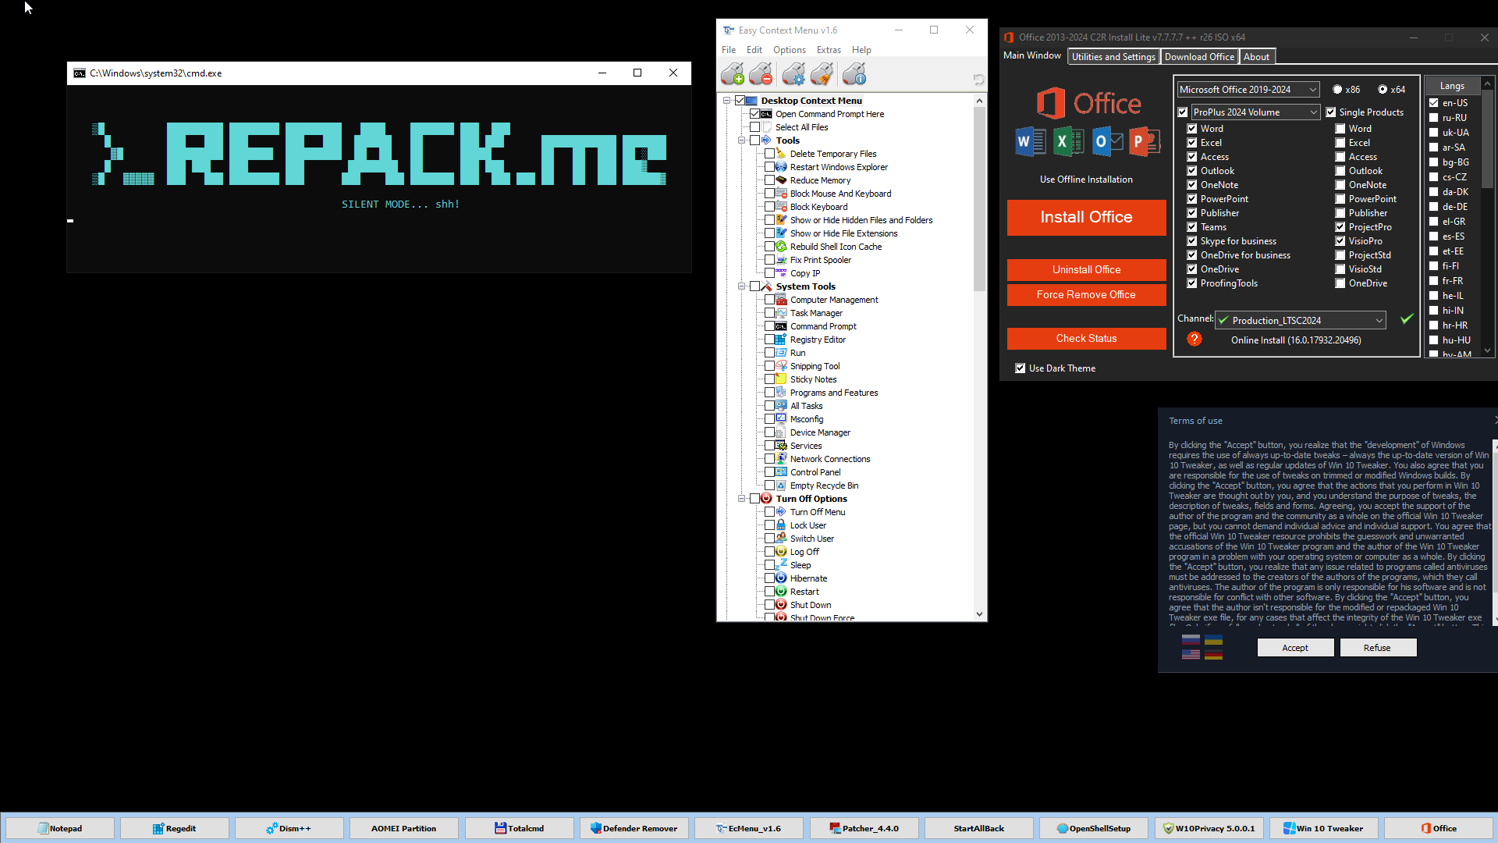Collapse the Desktop Context Menu tree node
1498x843 pixels.
pyautogui.click(x=727, y=101)
